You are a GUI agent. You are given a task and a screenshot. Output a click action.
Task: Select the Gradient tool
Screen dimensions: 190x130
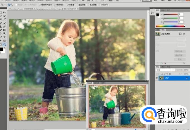[x=4, y=30]
